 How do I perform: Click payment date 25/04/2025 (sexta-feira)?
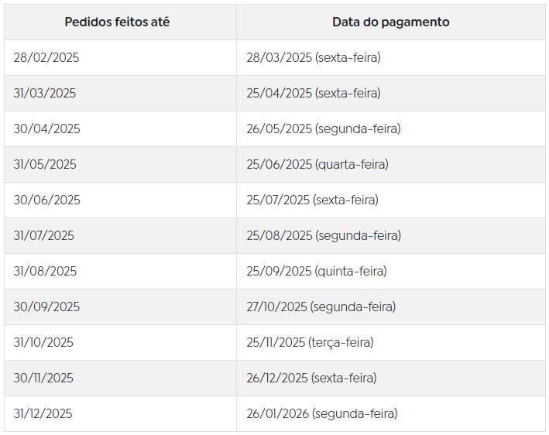click(314, 93)
